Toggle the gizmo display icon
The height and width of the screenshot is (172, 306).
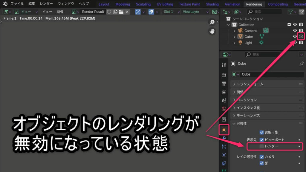click(x=138, y=12)
